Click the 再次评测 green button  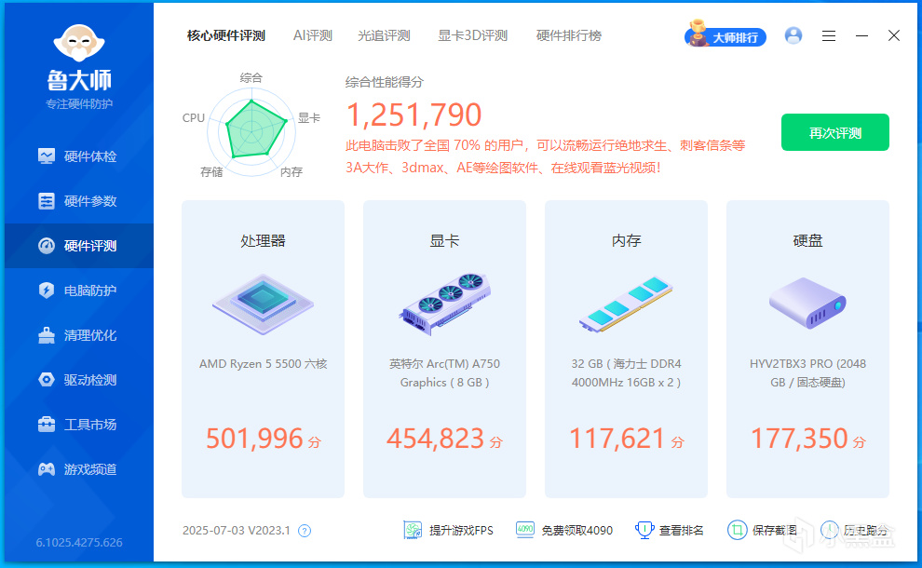point(835,132)
